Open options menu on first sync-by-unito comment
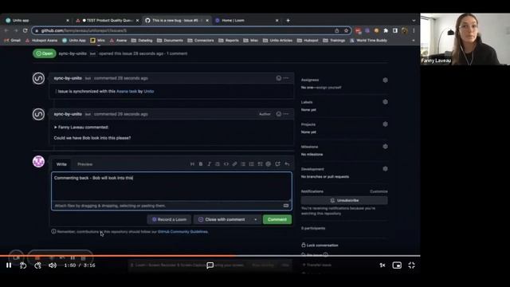The image size is (510, 287). click(x=286, y=78)
